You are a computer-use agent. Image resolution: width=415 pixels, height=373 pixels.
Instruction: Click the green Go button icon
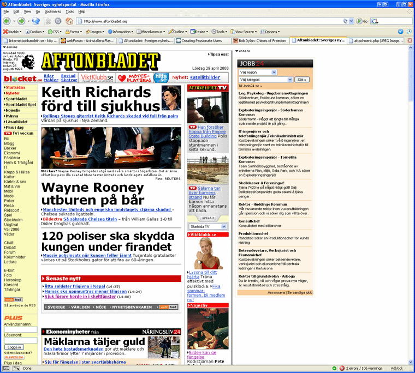pyautogui.click(x=359, y=21)
